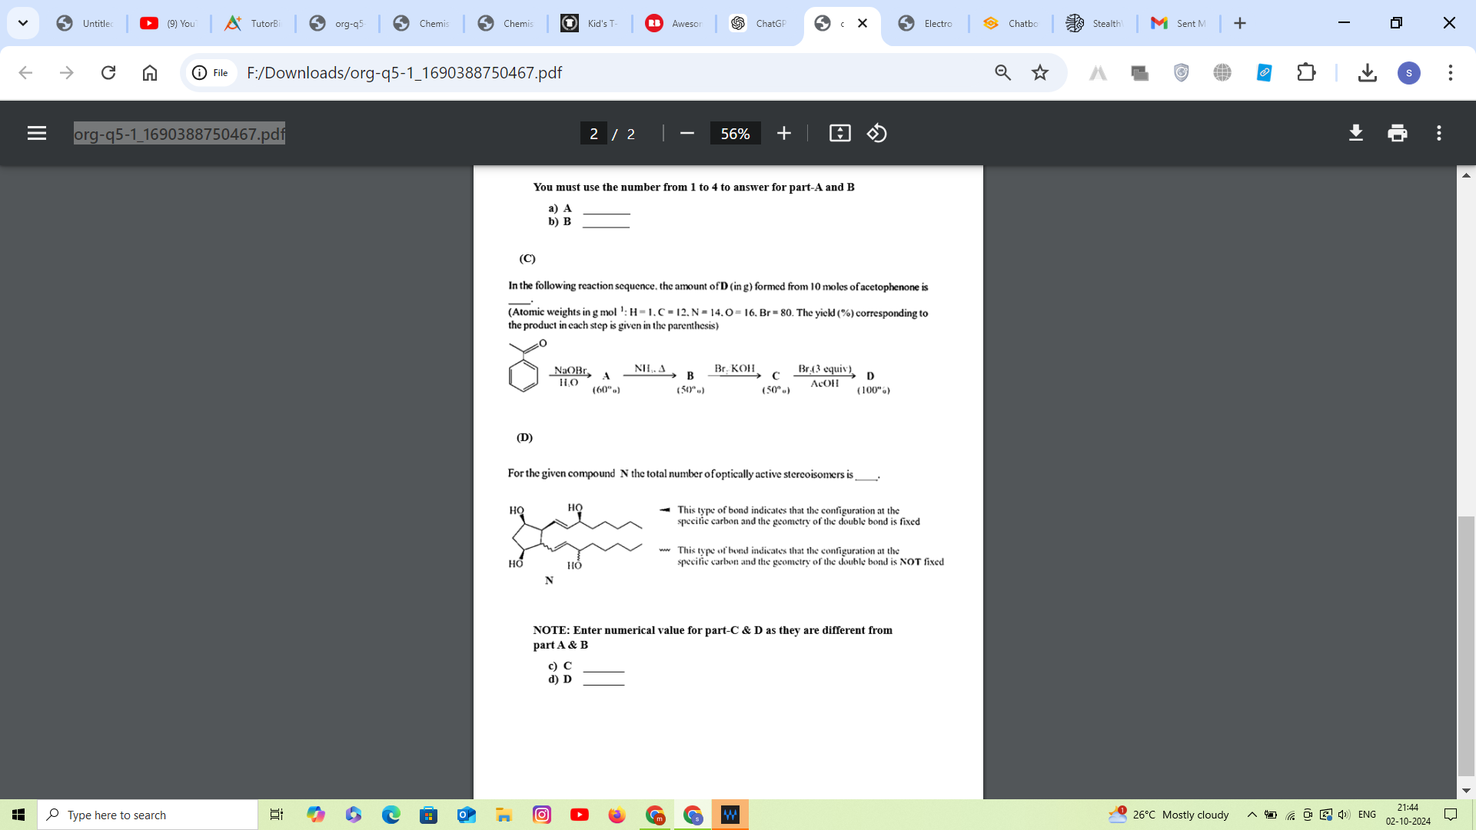Open the volume control in tray
This screenshot has width=1476, height=830.
[1344, 815]
